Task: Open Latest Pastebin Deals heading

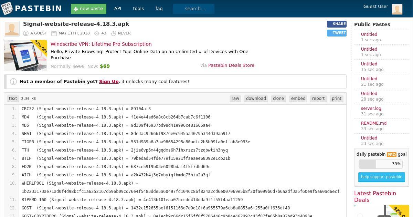Action: pyautogui.click(x=375, y=197)
